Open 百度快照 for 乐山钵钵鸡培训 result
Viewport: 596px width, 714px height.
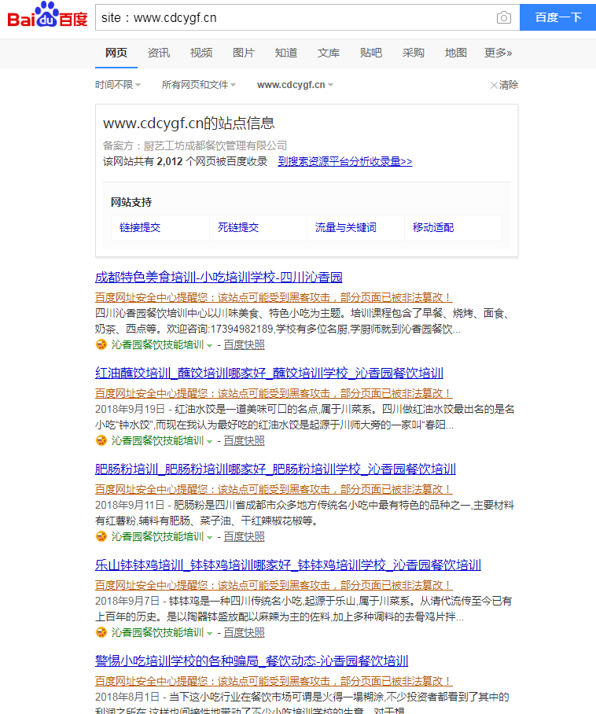(x=244, y=632)
